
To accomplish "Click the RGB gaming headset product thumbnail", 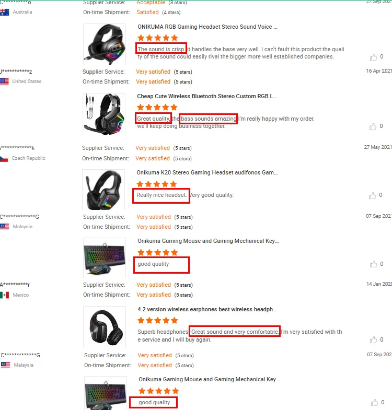I will tap(105, 44).
